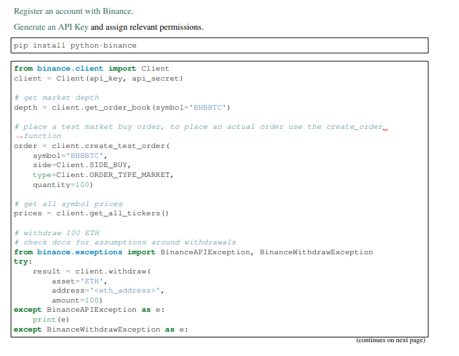This screenshot has height=356, width=459.
Task: Click the 'client = Client(api_key, api_secret)' line
Action: pos(98,79)
